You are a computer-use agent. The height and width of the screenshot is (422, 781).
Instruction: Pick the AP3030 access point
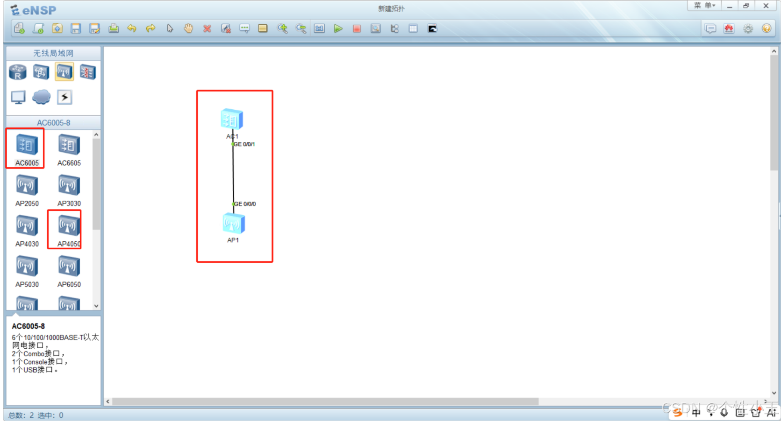(x=69, y=190)
